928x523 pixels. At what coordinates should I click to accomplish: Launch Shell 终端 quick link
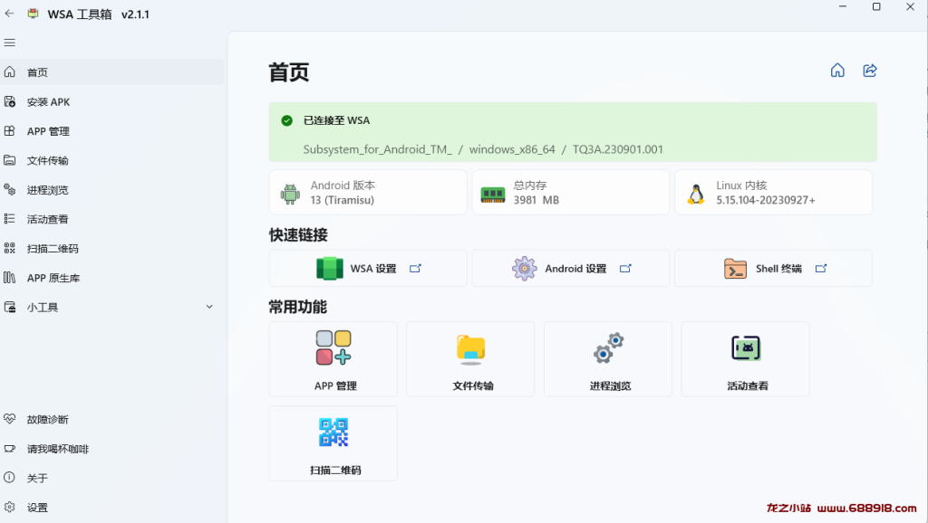coord(774,269)
